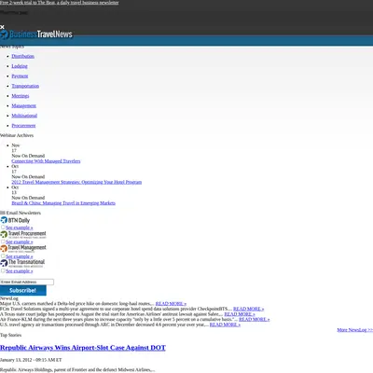Screen dimensions: 373x373
Task: Read more about FCm Travel Solutions agreement
Action: tap(249, 309)
